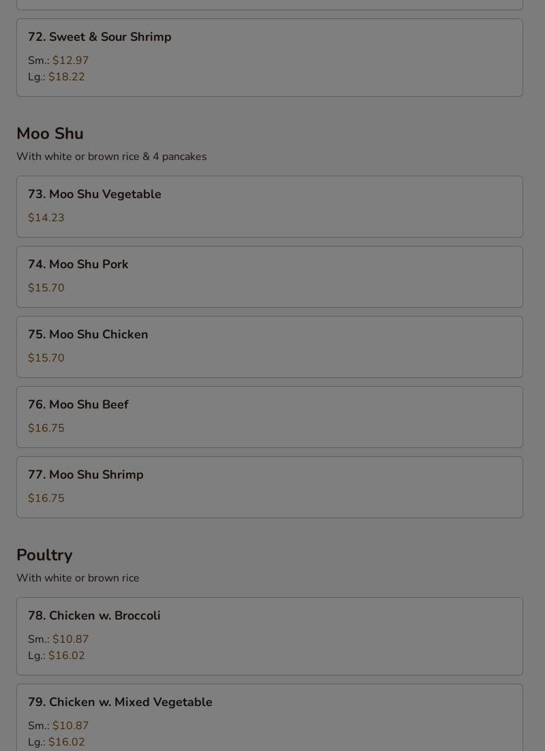
Task: Click the Poultry section heading
Action: (44, 555)
